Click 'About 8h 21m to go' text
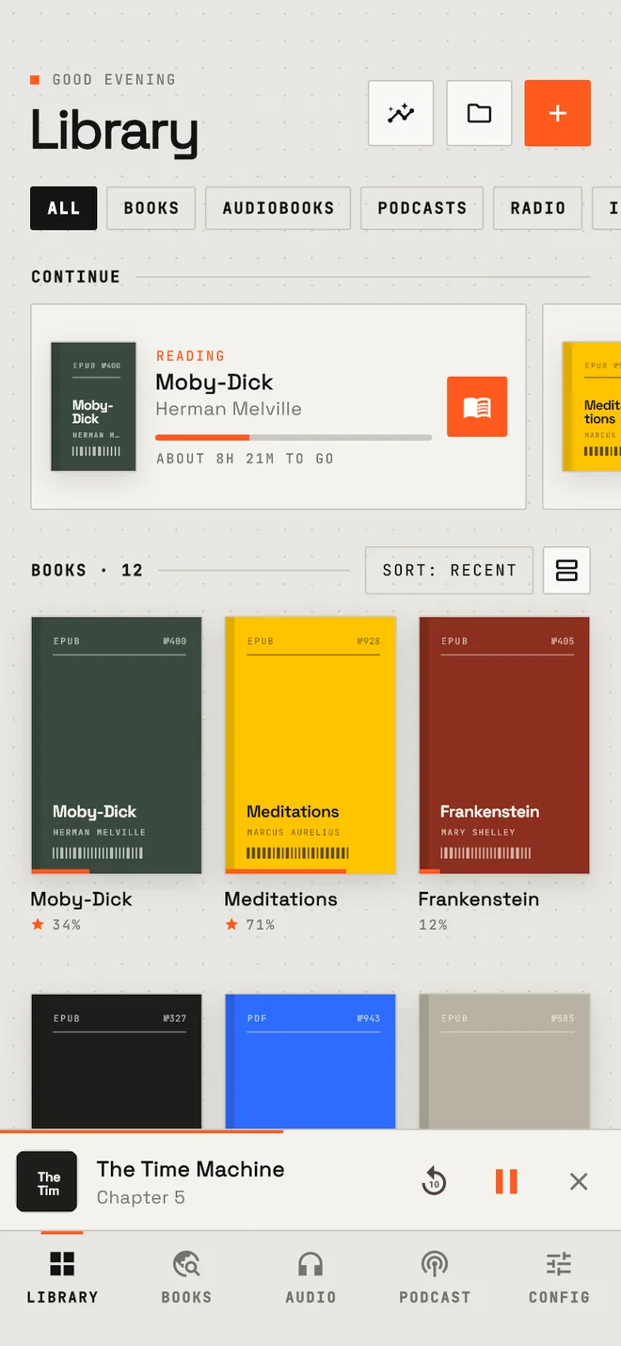Viewport: 621px width, 1346px height. point(245,459)
